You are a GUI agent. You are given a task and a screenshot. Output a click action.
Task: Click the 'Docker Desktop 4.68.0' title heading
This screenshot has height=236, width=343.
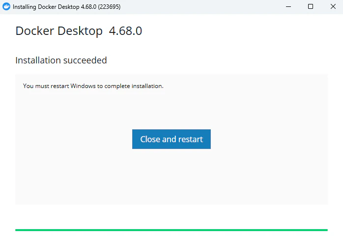(79, 31)
